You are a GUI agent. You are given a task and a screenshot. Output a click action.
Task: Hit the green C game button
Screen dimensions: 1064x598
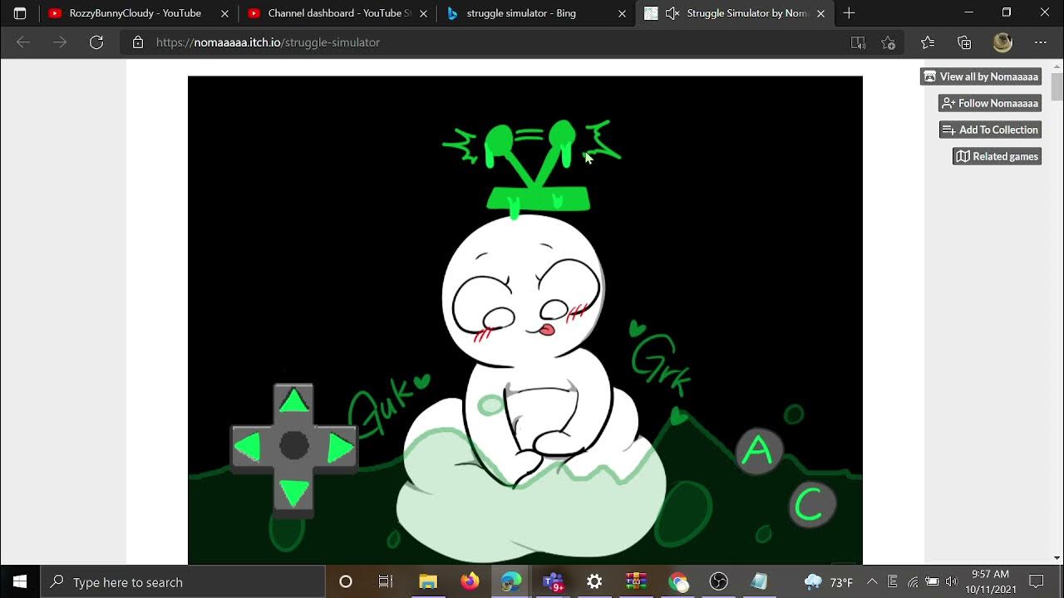811,504
